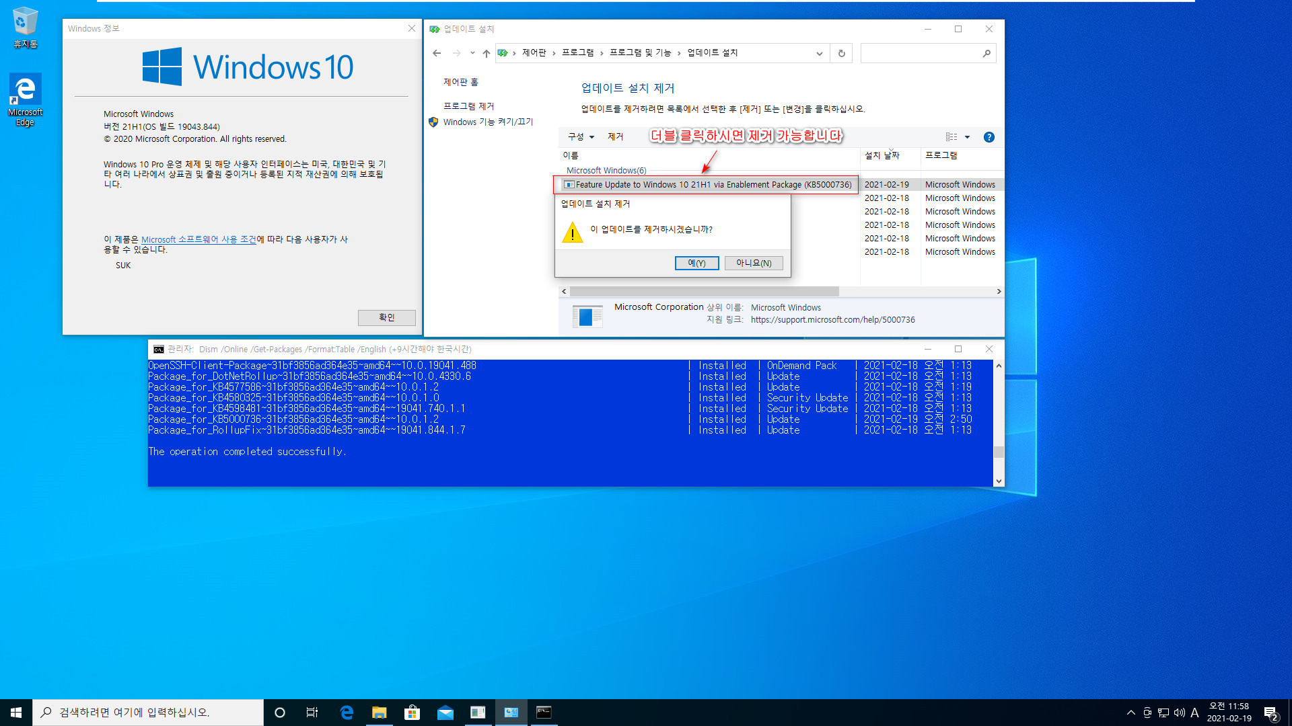
Task: Click the 제거 toolbar command
Action: (x=616, y=137)
